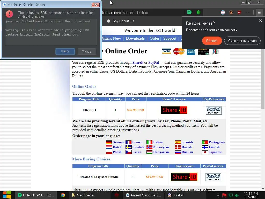The width and height of the screenshot is (265, 199).
Task: Show hidden tray icons via dots
Action: 218,195
